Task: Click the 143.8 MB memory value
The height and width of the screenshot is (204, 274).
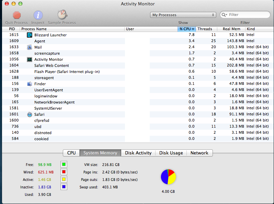Action: 235,41
